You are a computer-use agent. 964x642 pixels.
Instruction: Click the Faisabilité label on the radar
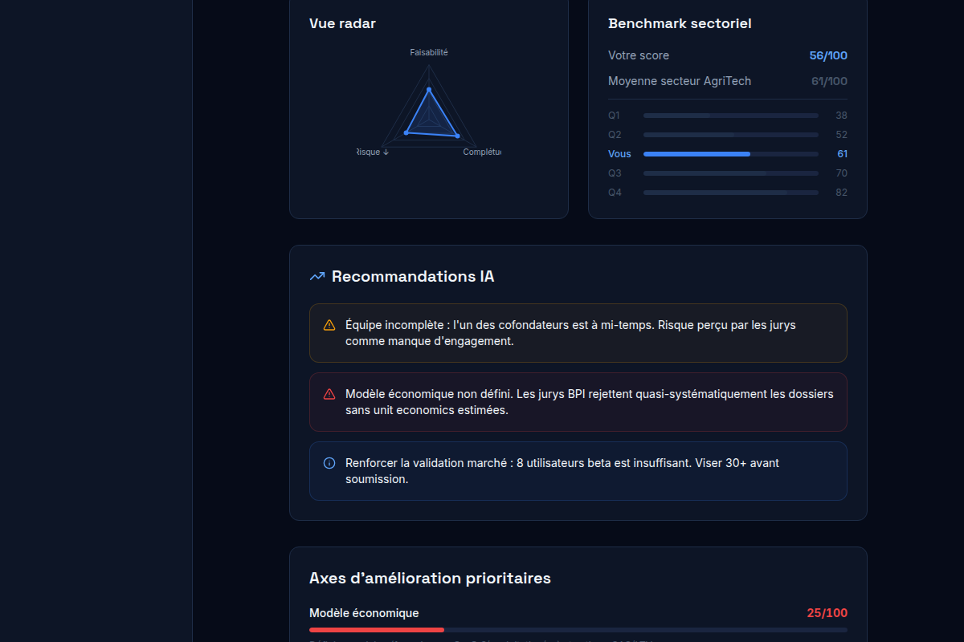tap(429, 53)
